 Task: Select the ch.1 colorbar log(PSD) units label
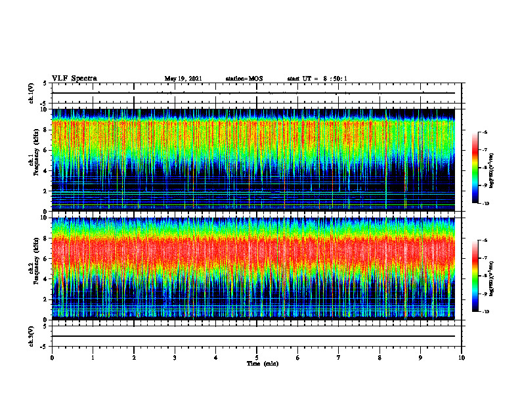tap(492, 171)
